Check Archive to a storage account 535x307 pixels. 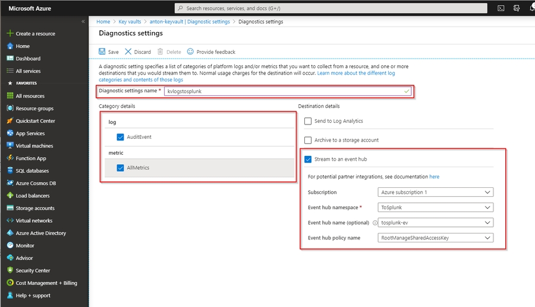click(308, 140)
